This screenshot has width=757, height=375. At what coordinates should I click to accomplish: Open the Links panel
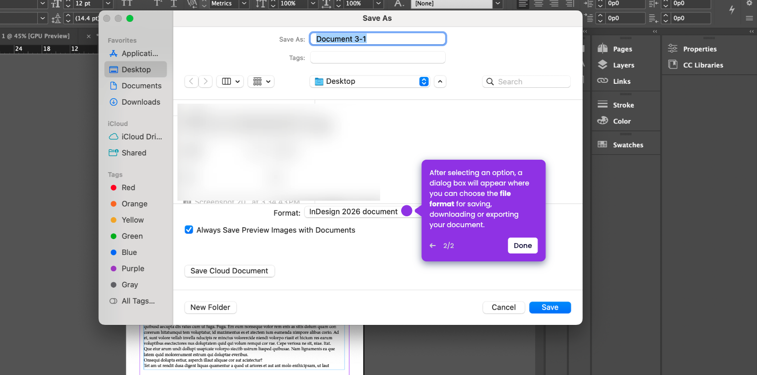point(614,81)
